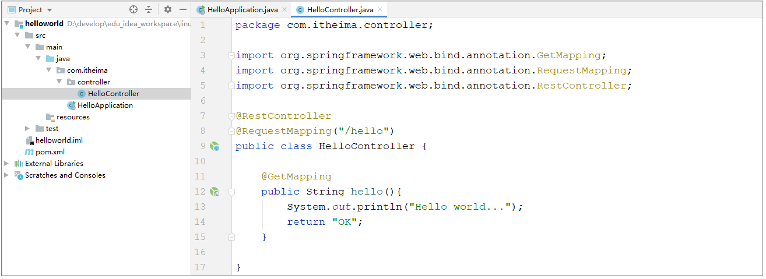Hide the Project tool window
This screenshot has height=279, width=766.
coord(183,9)
